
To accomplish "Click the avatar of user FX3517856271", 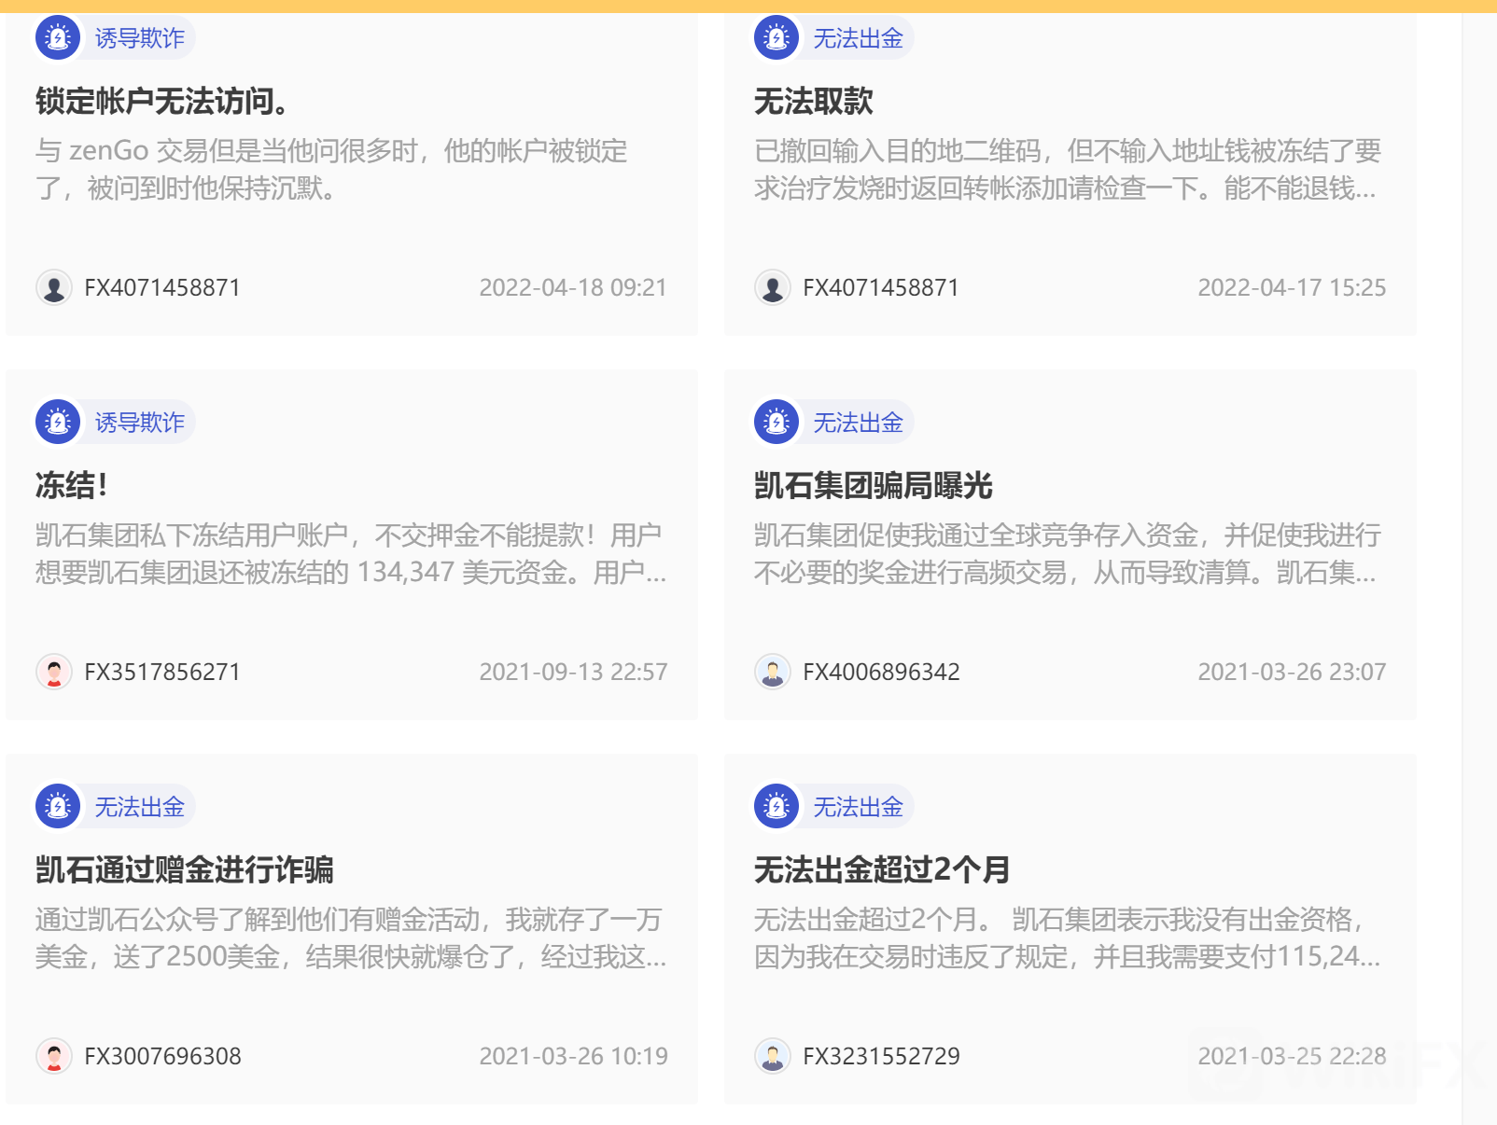I will click(x=54, y=672).
